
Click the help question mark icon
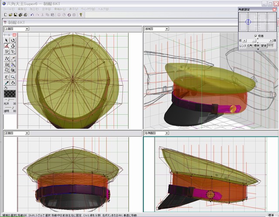[x=81, y=14]
